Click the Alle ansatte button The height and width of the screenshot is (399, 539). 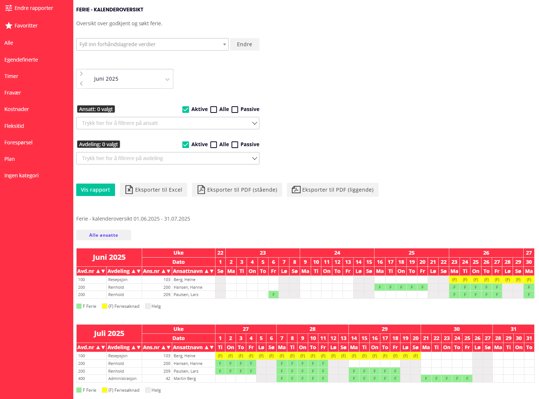click(x=104, y=235)
